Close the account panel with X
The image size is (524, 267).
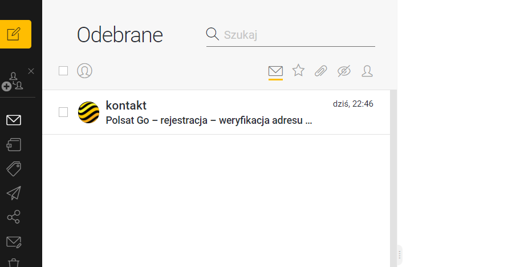point(31,71)
